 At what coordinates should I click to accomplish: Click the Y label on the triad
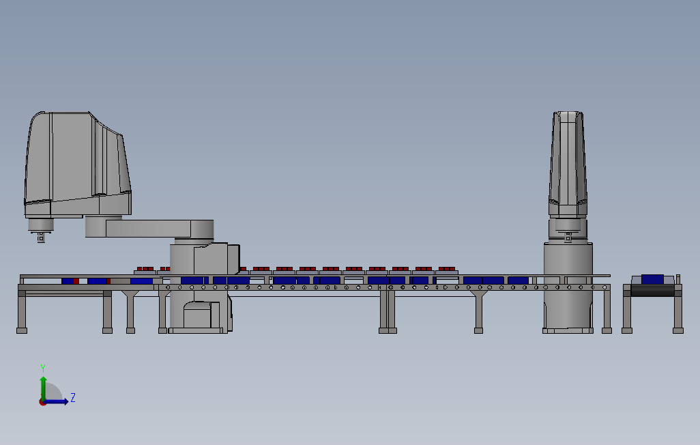point(43,369)
